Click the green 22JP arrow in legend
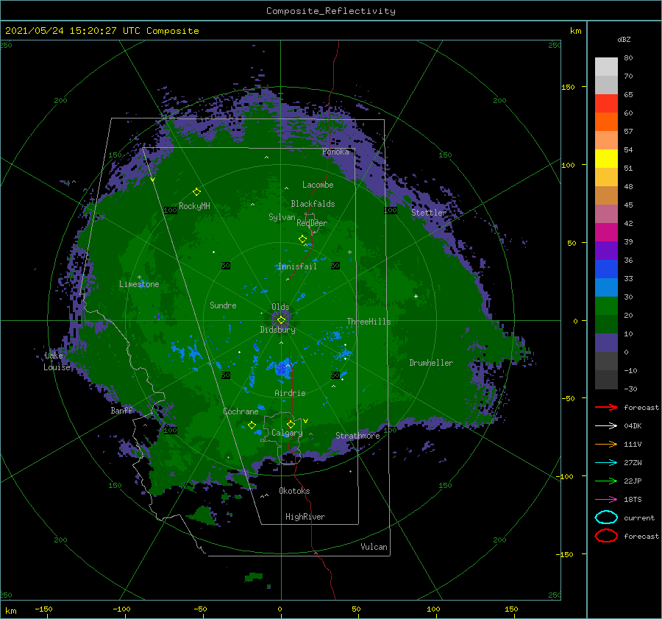Screen dimensions: 662x619 [x=606, y=481]
